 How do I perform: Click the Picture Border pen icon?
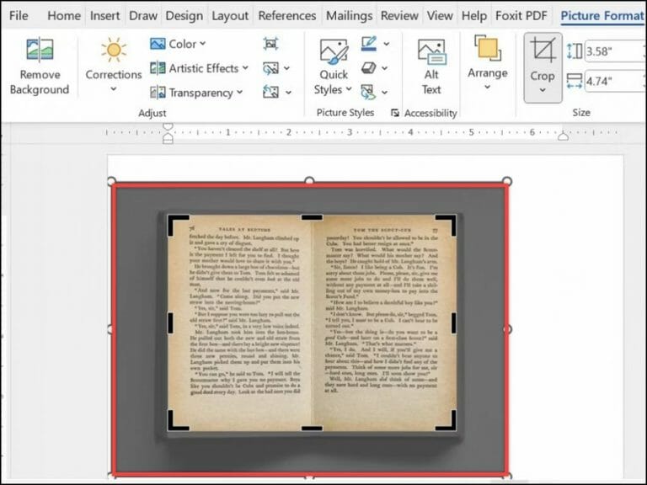(x=369, y=44)
